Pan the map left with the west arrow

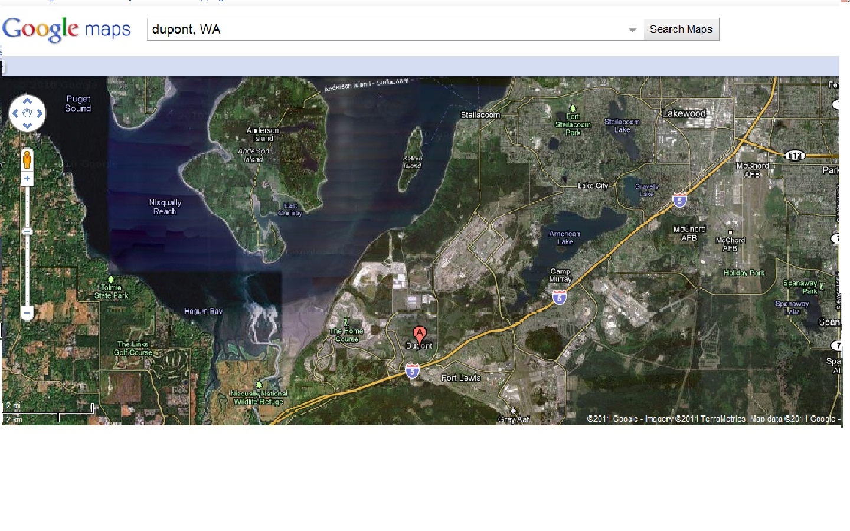coord(15,113)
